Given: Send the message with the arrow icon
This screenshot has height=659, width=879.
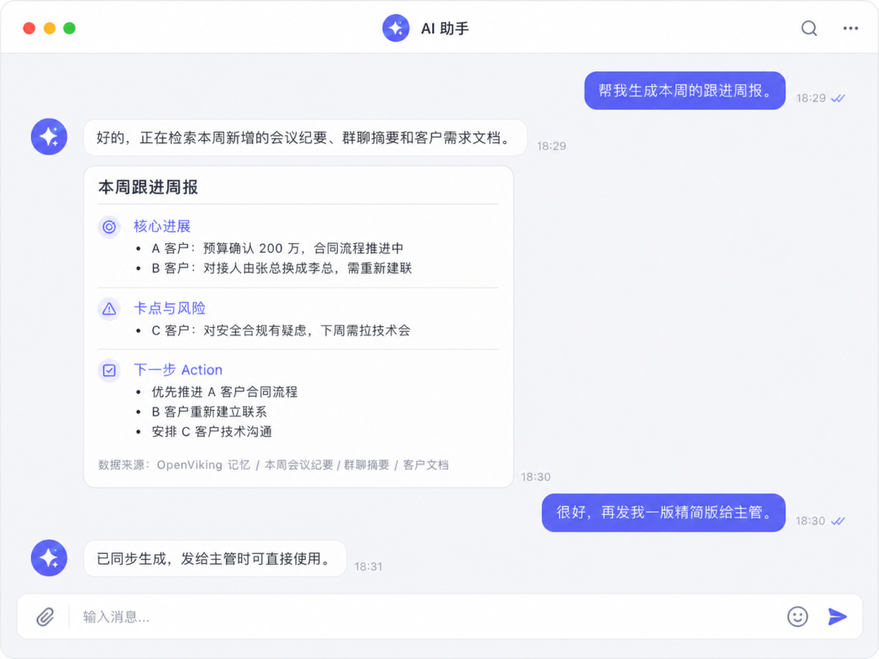Looking at the screenshot, I should point(837,617).
